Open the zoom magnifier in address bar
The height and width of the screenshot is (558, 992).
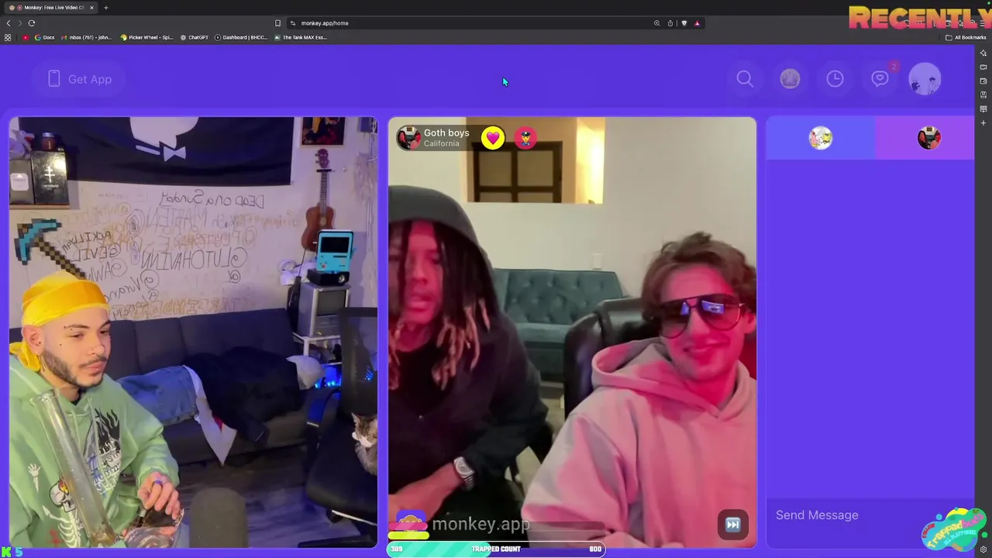656,23
